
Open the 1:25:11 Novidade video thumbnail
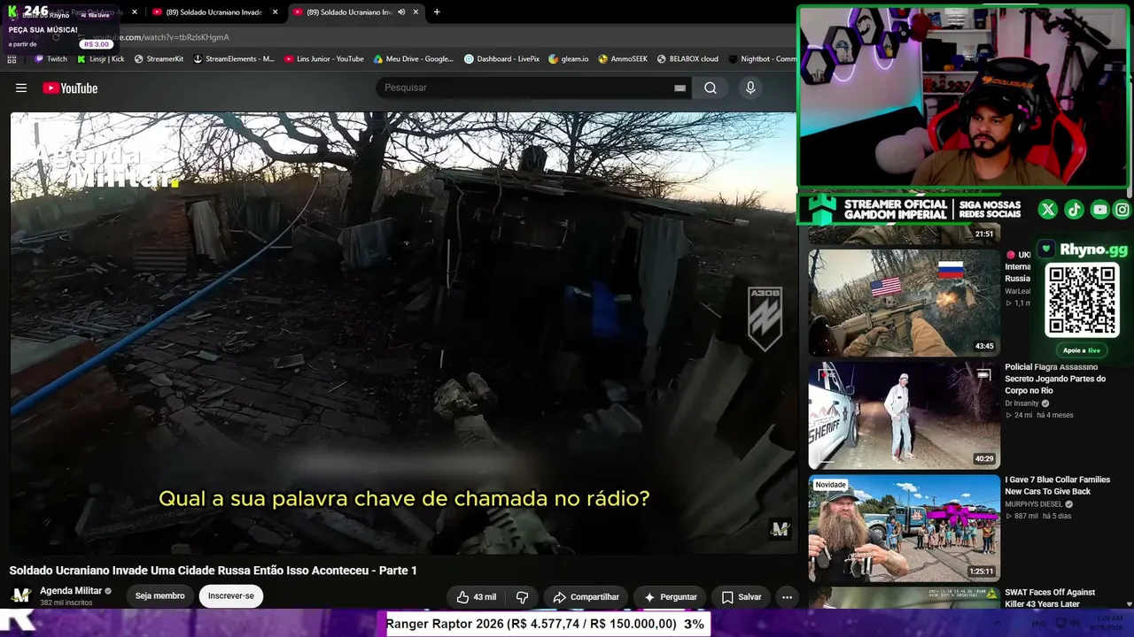(904, 528)
